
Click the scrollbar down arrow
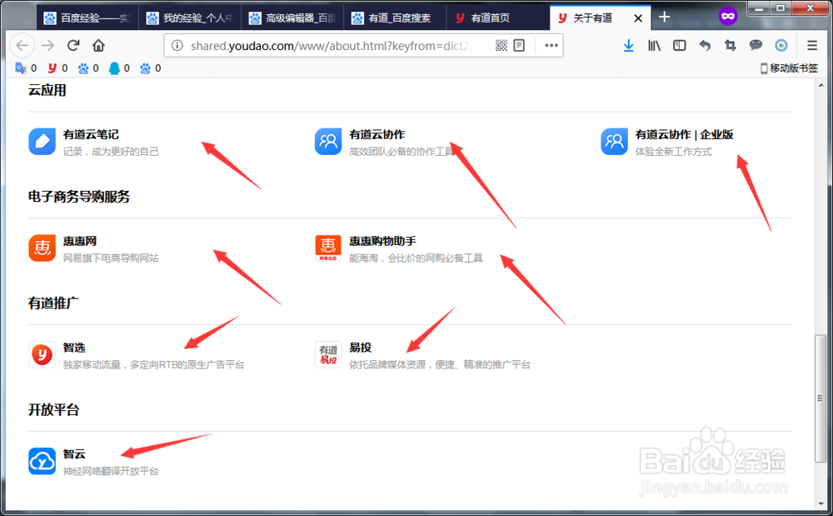[x=821, y=503]
